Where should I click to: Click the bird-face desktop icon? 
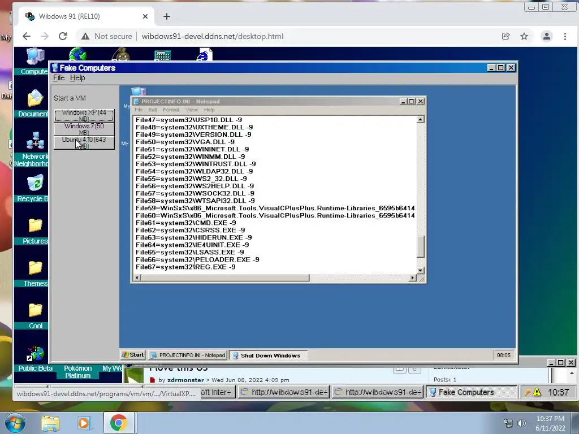point(120,55)
